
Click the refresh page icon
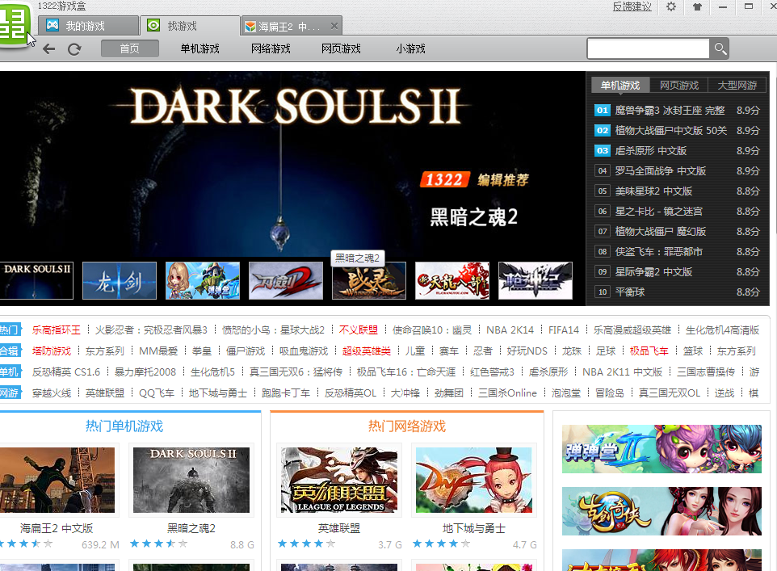click(x=74, y=48)
